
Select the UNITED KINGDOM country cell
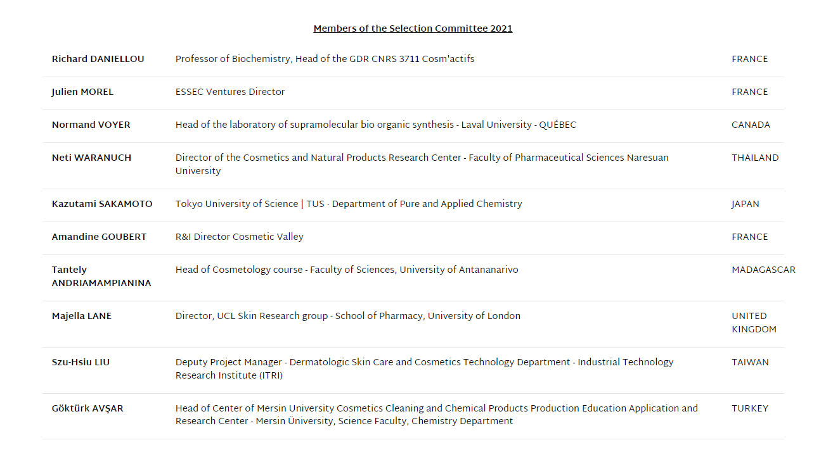(754, 323)
